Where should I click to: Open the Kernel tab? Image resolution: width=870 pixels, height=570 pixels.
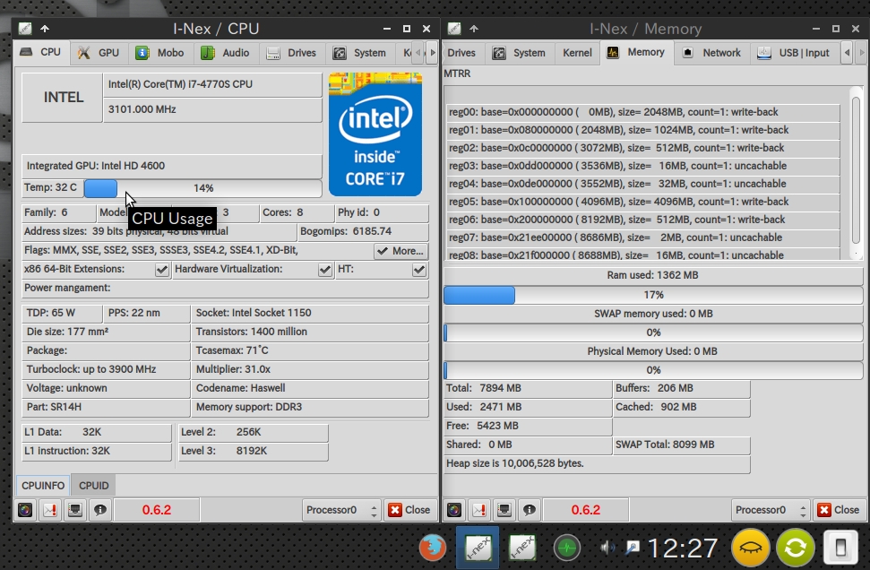coord(577,53)
